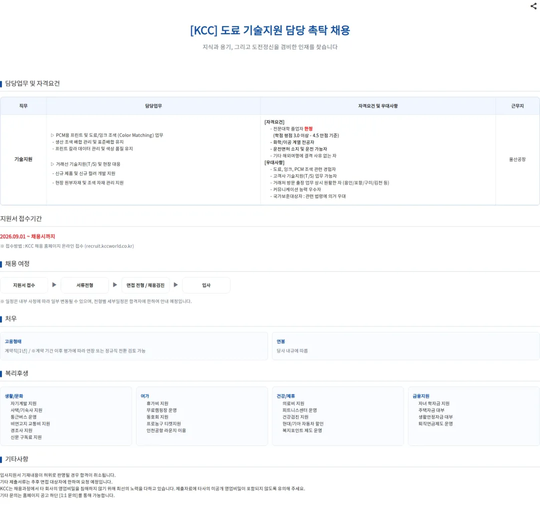Click '자녀 학자금 지원' benefit item
This screenshot has width=540, height=508.
434,403
